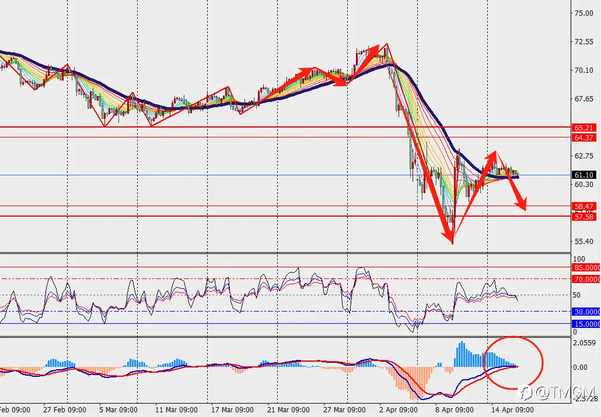Click the 30.0000 oscillator level label

(586, 312)
